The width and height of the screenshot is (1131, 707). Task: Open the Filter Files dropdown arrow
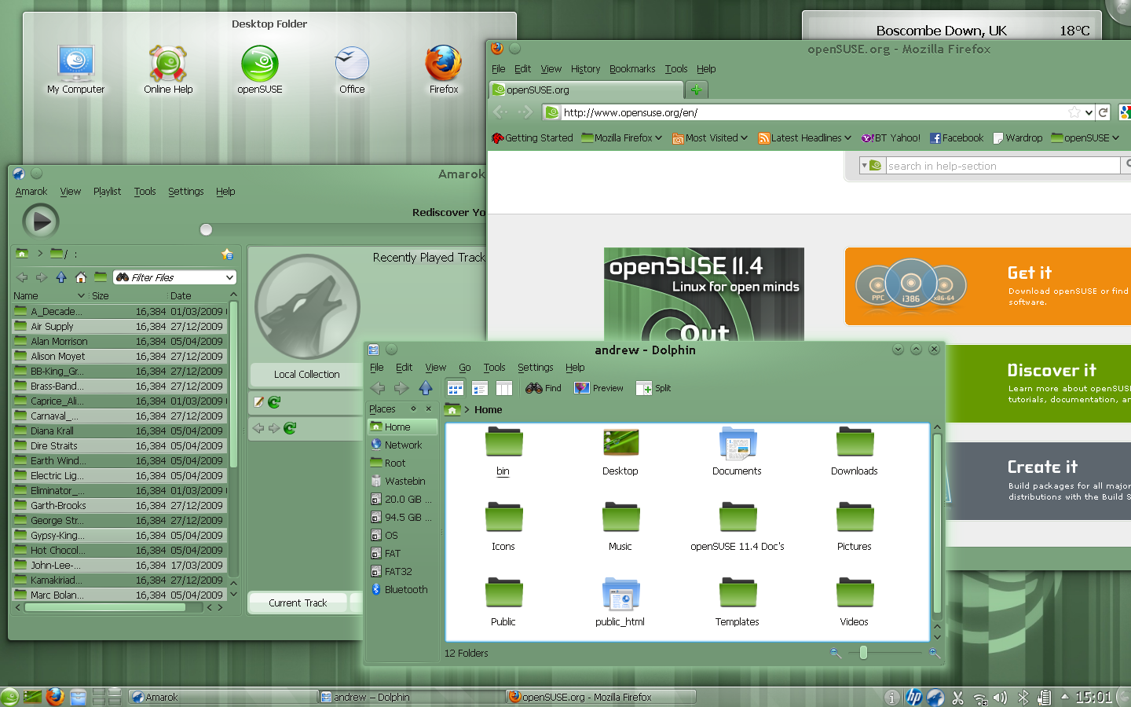click(x=229, y=277)
